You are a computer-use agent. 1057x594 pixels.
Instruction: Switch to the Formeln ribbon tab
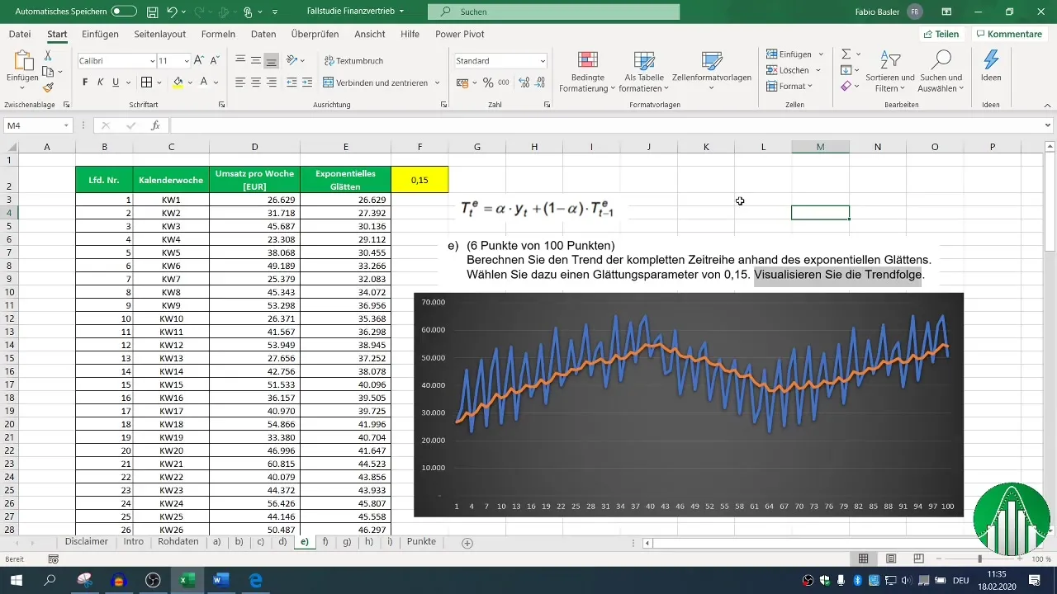pyautogui.click(x=218, y=34)
